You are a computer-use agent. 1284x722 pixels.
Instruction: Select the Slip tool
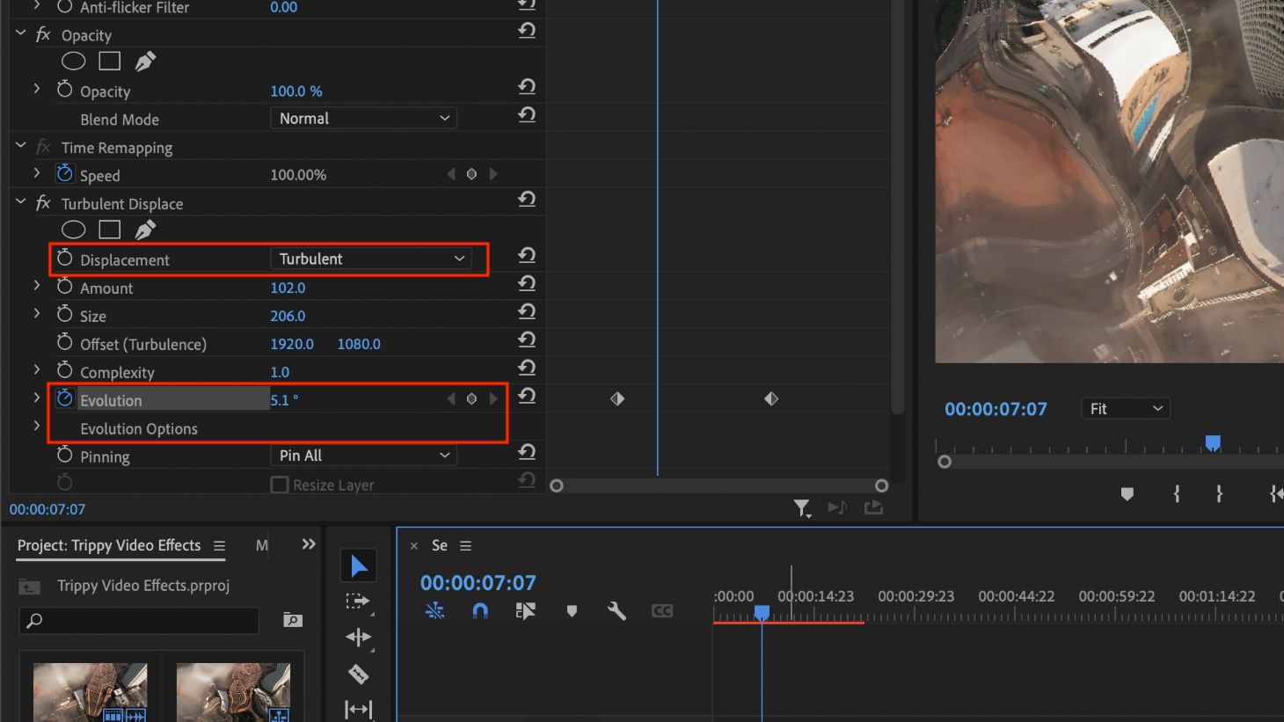pos(358,709)
